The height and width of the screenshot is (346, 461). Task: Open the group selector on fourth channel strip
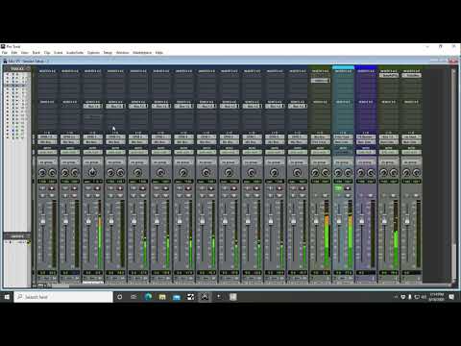pyautogui.click(x=115, y=162)
